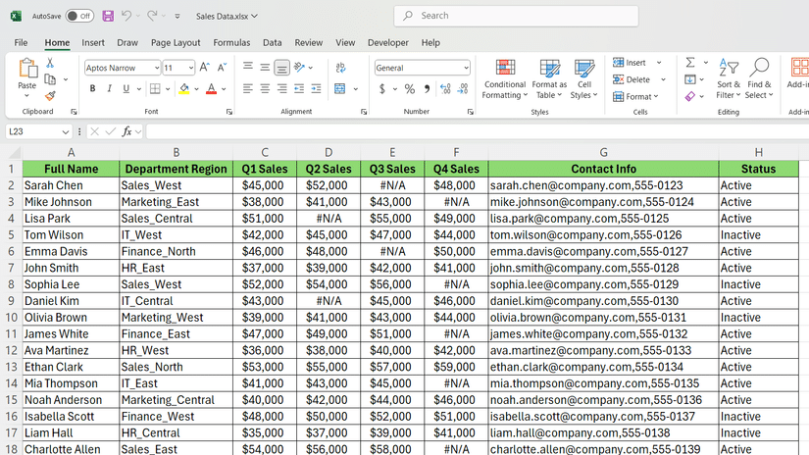This screenshot has width=809, height=455.
Task: Decrease the indent
Action: (299, 88)
